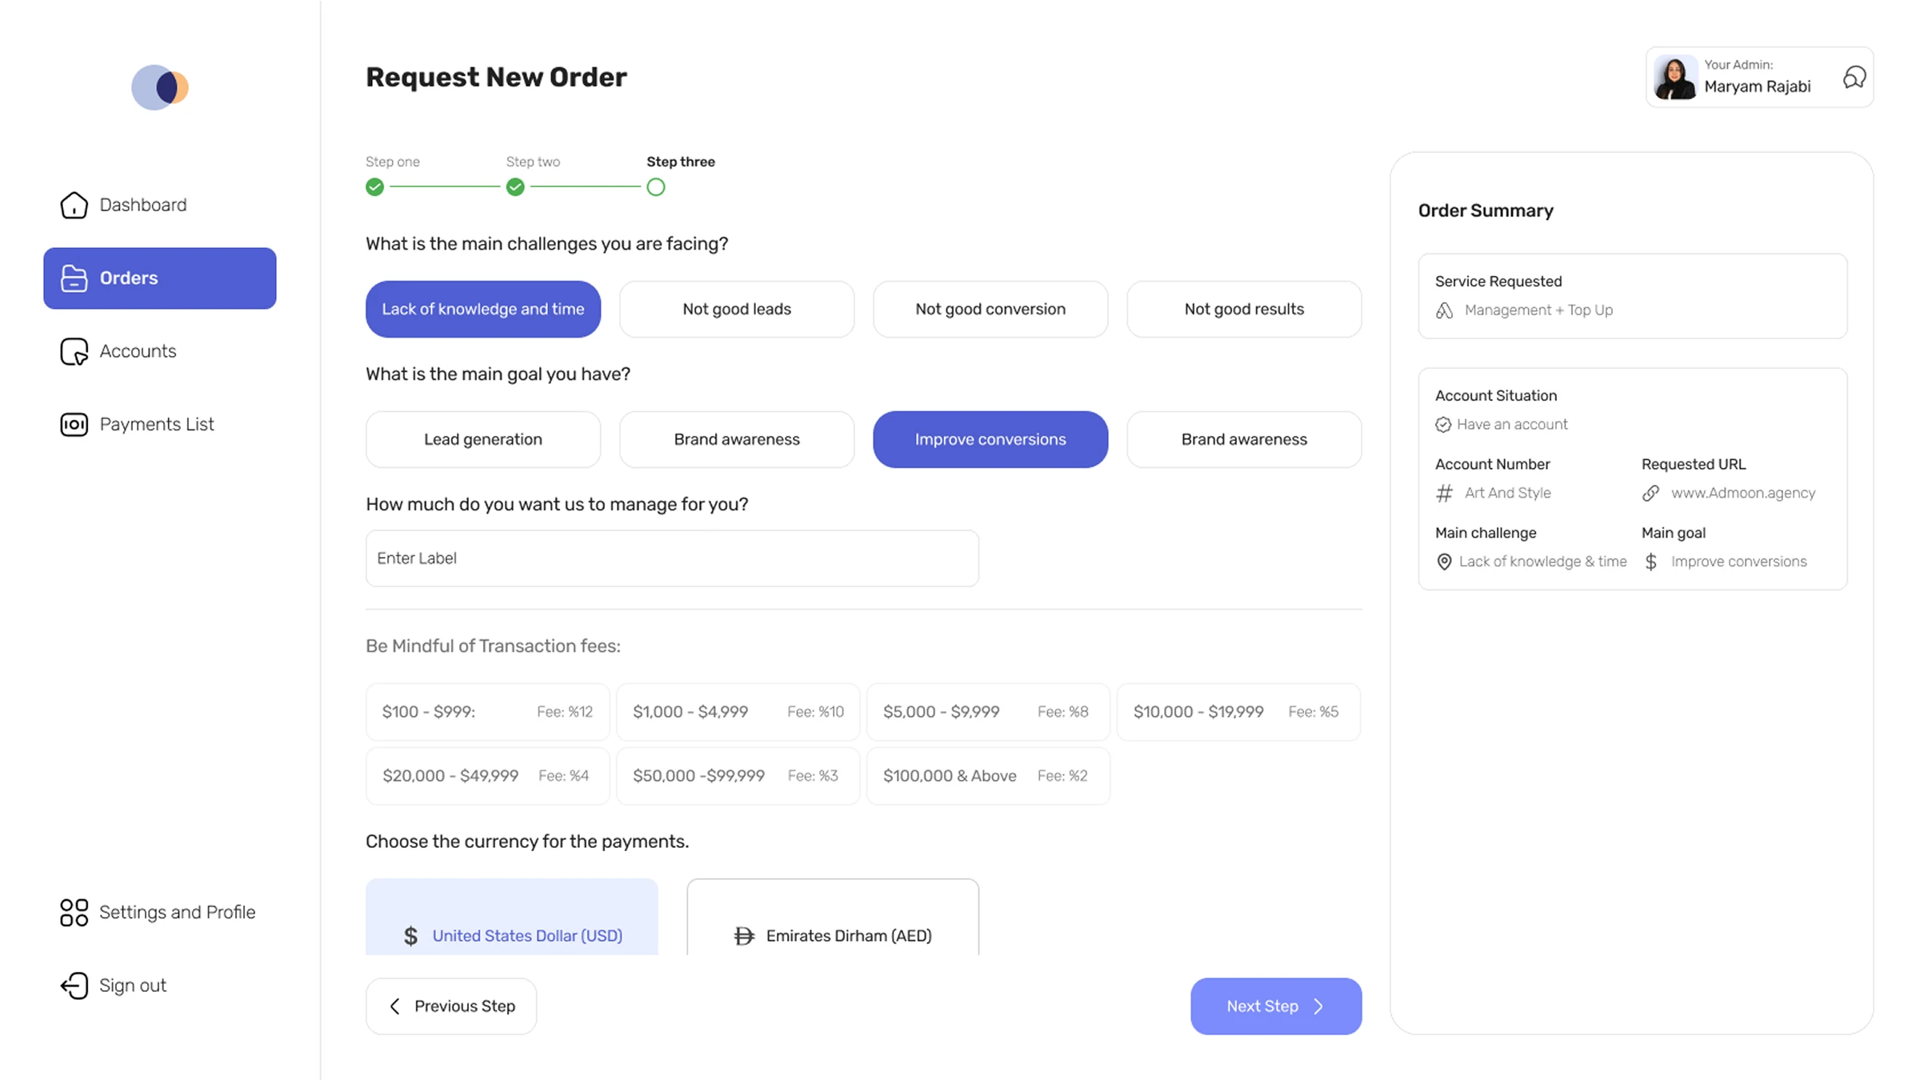The width and height of the screenshot is (1920, 1080).
Task: Click the dollar icon beside Improve conversions summary
Action: tap(1650, 562)
